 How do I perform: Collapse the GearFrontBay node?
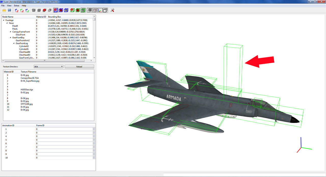[10, 37]
